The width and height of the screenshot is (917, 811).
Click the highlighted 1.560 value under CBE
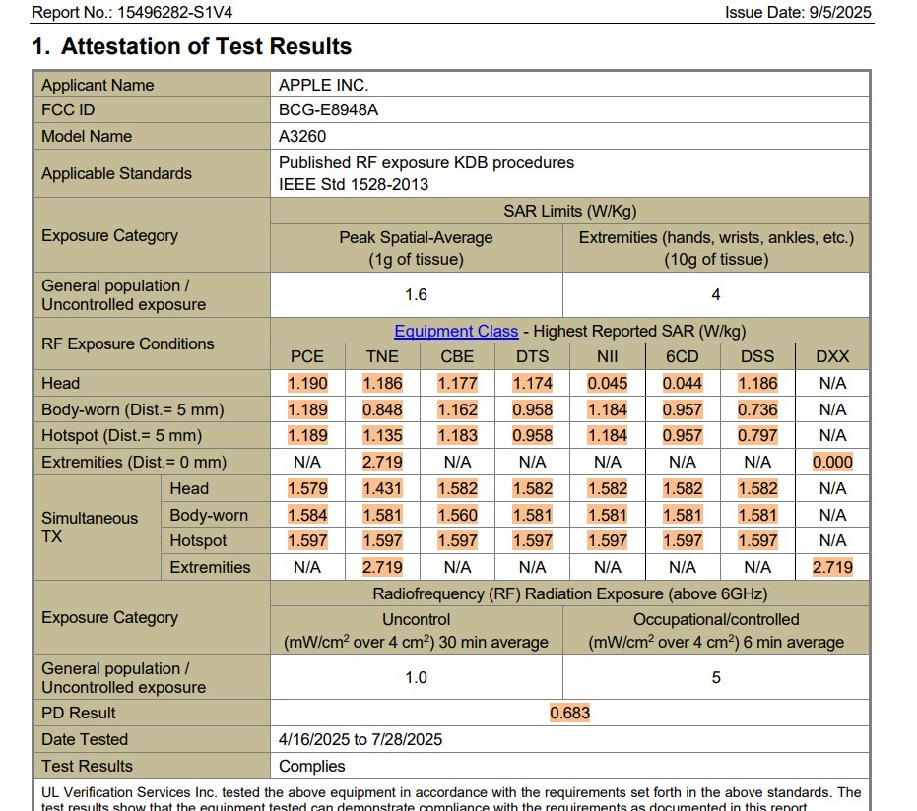pyautogui.click(x=457, y=515)
